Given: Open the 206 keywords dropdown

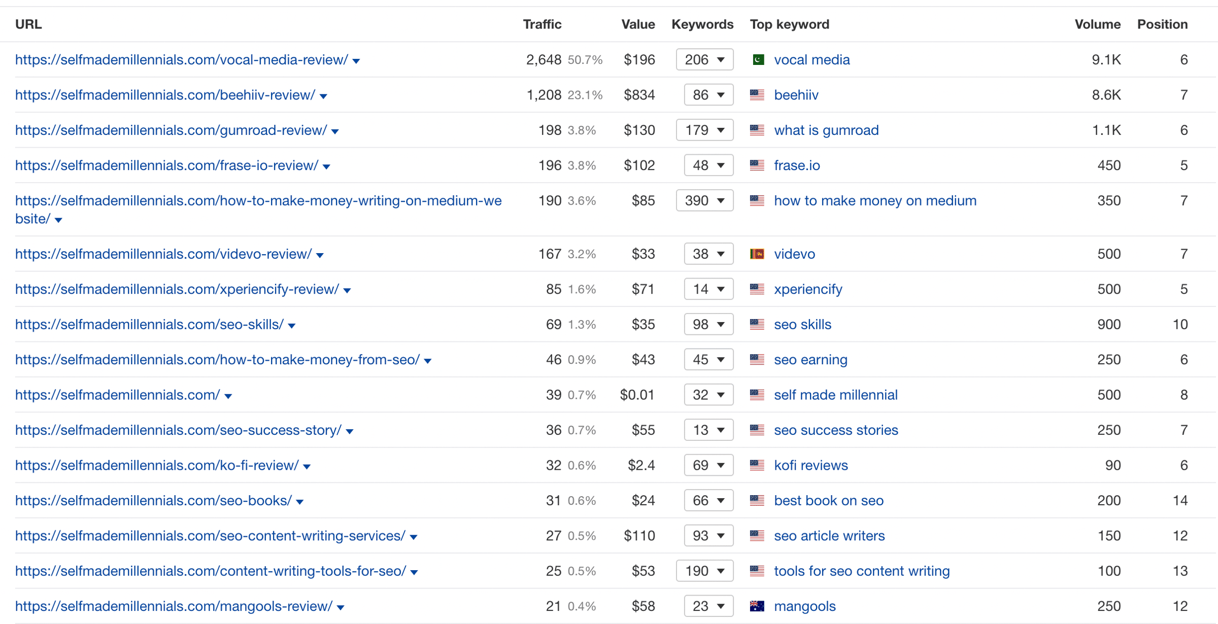Looking at the screenshot, I should tap(705, 60).
